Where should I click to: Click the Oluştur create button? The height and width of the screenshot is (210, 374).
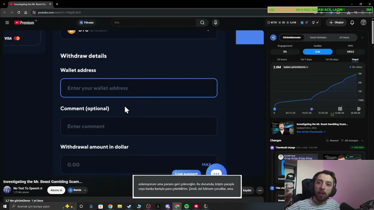pos(336,22)
